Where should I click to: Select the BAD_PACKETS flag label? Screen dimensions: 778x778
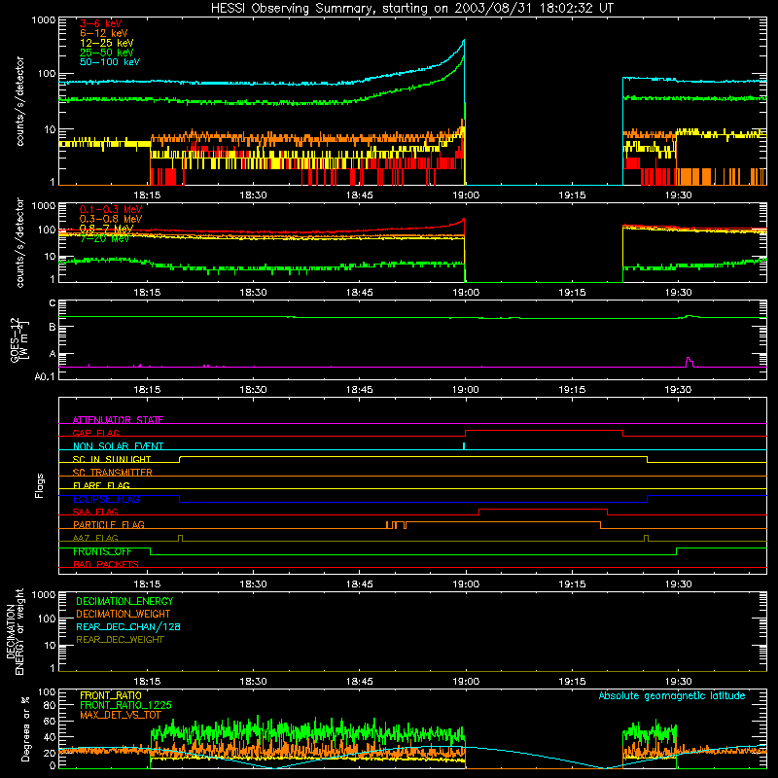click(x=106, y=564)
